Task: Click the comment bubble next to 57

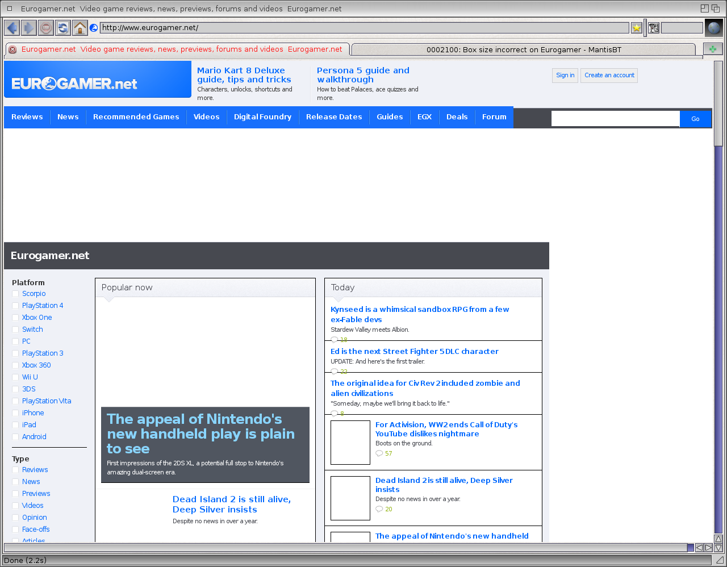Action: (379, 453)
